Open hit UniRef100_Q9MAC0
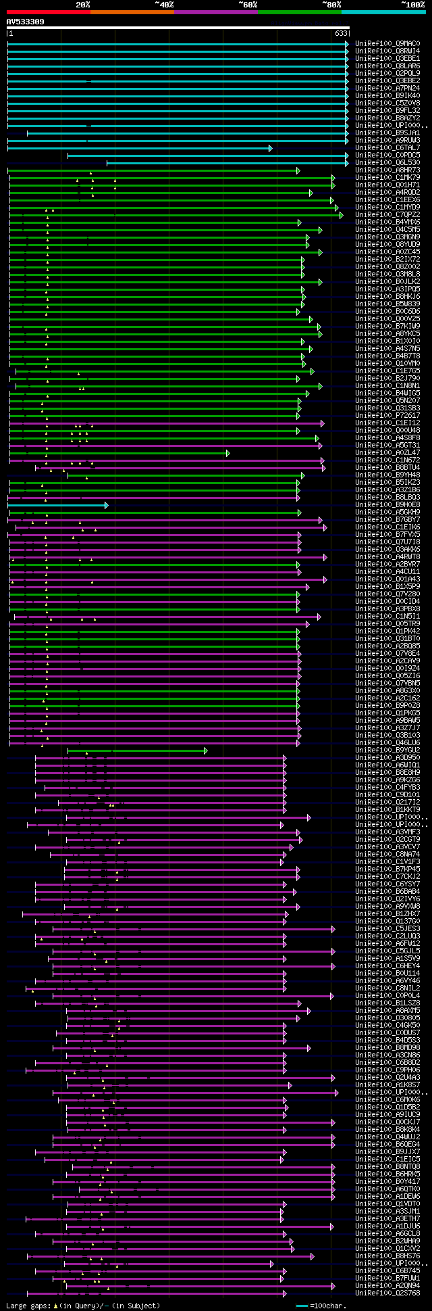 pos(387,44)
